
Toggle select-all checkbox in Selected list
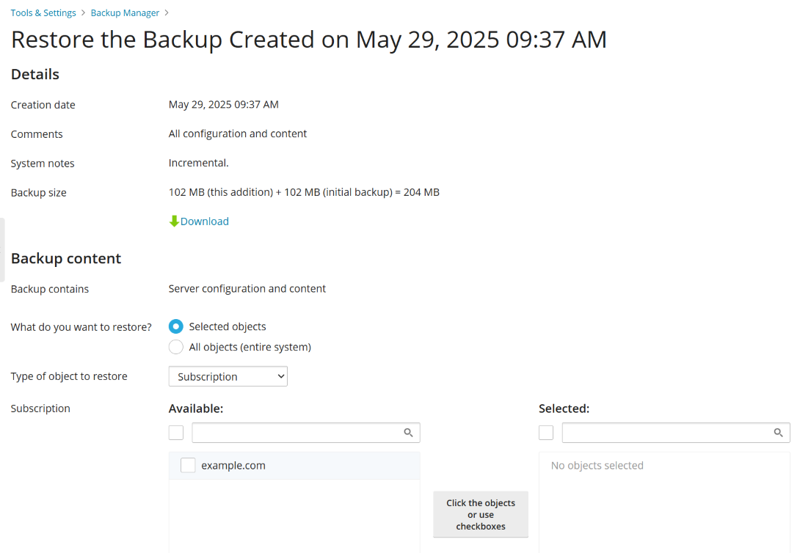click(546, 433)
